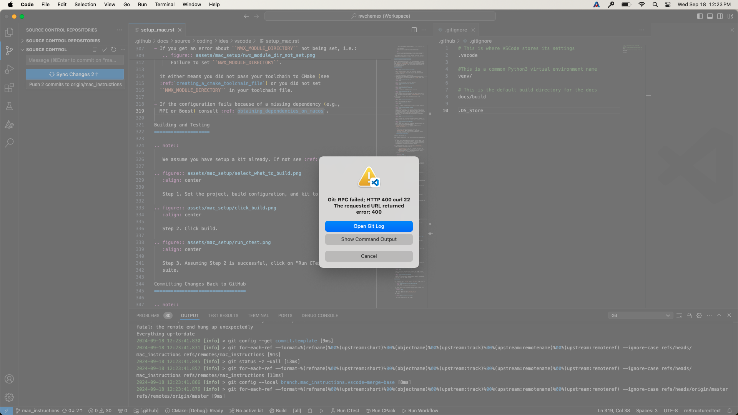The width and height of the screenshot is (738, 415).
Task: Switch to the Test Results tab
Action: tap(223, 315)
